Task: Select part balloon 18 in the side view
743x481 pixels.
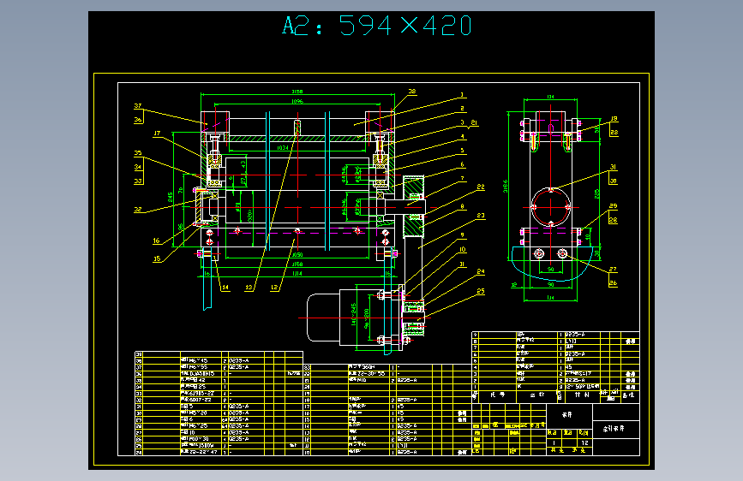Action: (614, 119)
